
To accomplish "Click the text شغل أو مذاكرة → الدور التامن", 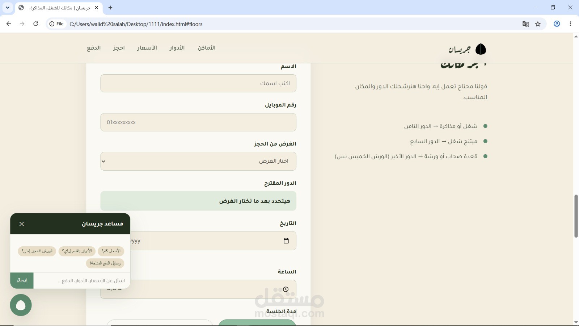I will (441, 126).
